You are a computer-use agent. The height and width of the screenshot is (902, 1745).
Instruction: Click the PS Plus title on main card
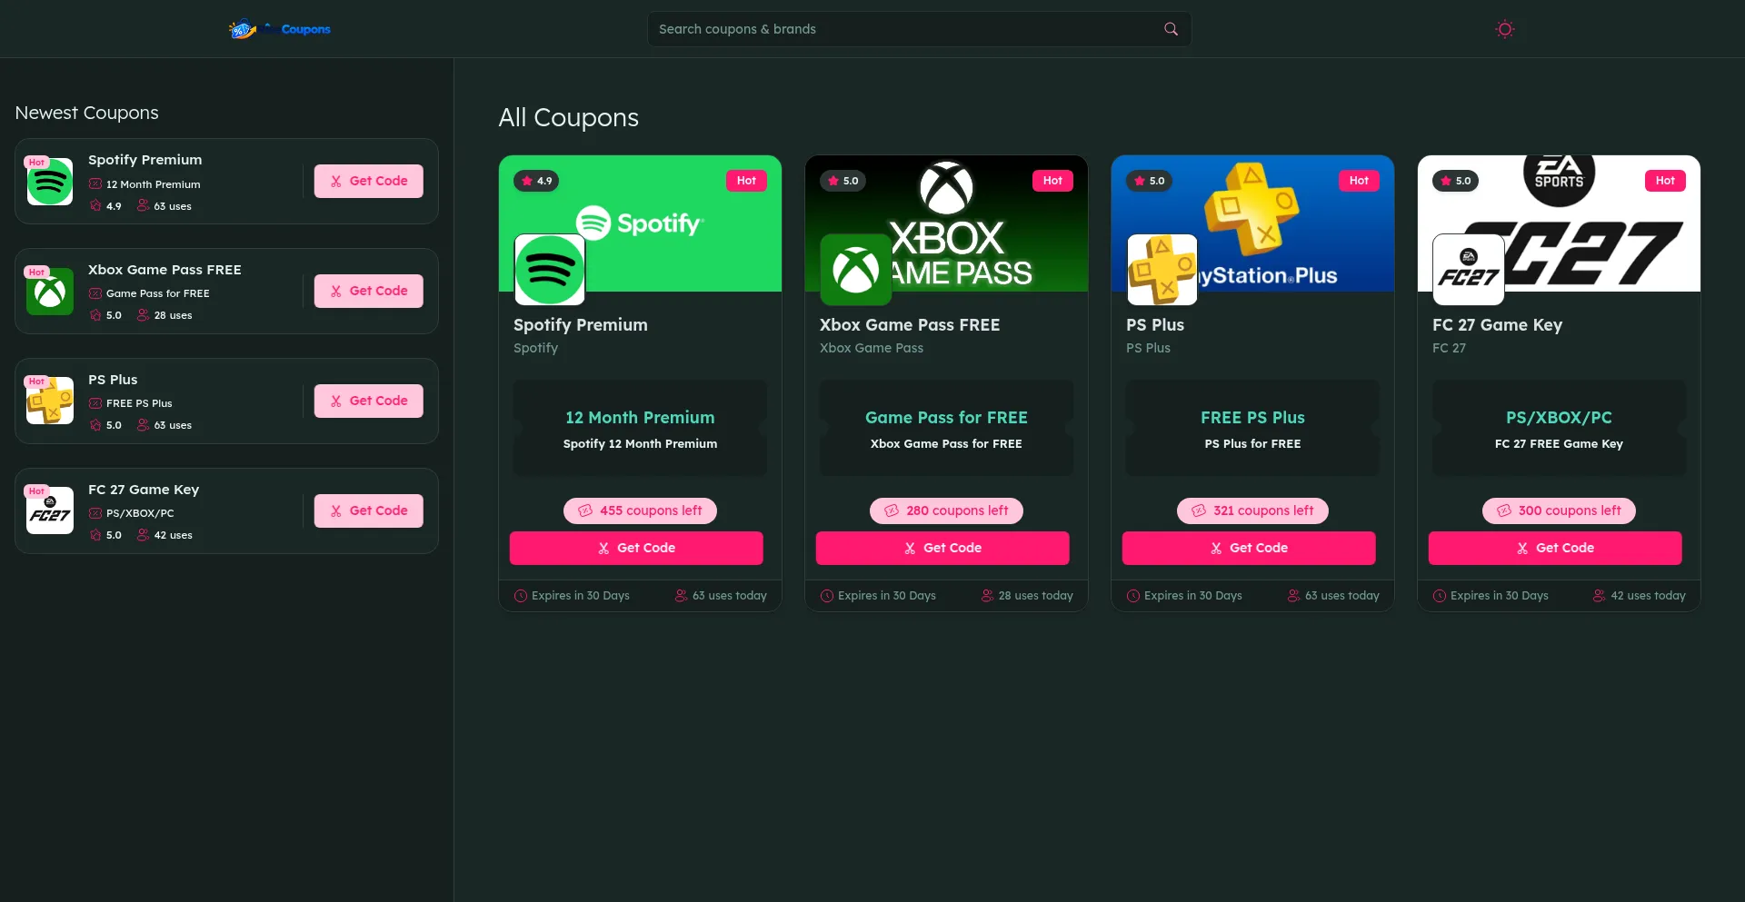(1155, 325)
